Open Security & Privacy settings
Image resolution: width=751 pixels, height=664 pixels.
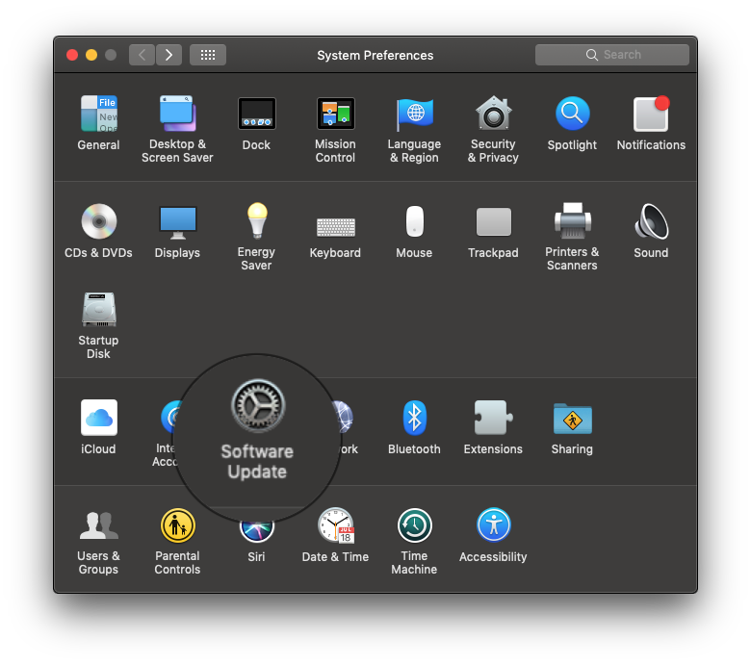(x=493, y=115)
